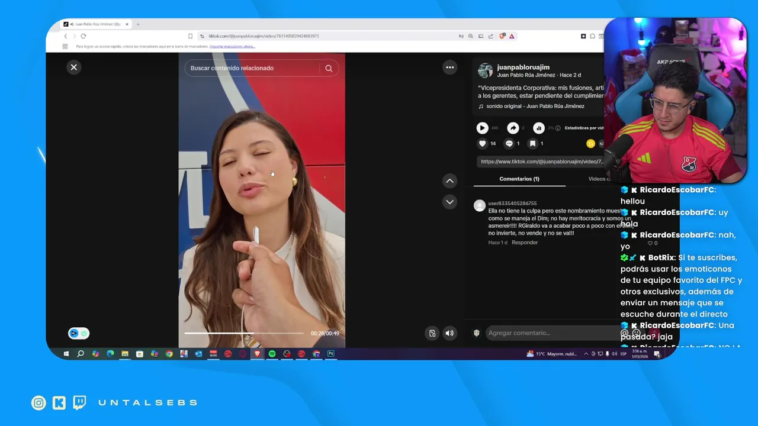The width and height of the screenshot is (758, 426).
Task: Click the zoom magnifier icon in address bar
Action: click(x=471, y=36)
